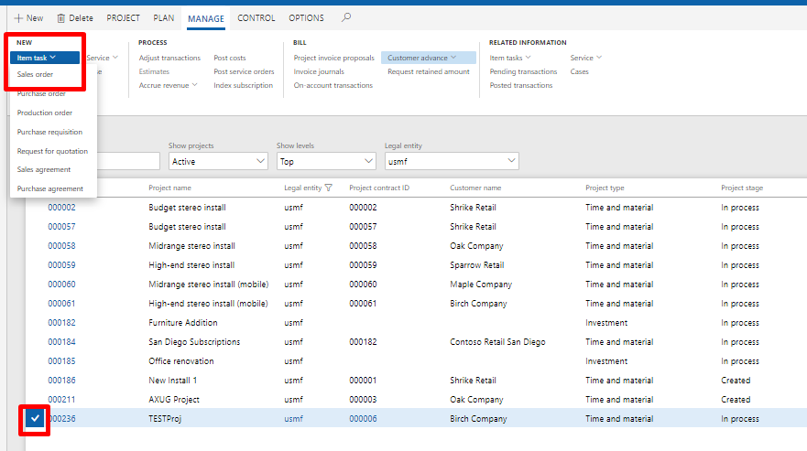This screenshot has width=807, height=451.
Task: Switch to the CONTROL tab
Action: click(x=256, y=18)
